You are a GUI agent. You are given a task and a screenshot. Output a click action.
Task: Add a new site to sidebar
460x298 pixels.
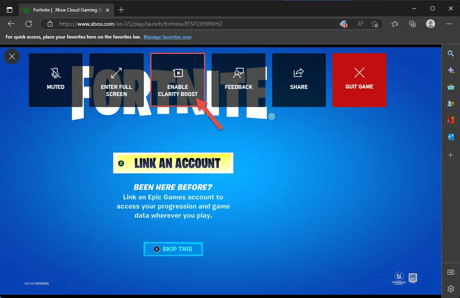click(x=450, y=155)
